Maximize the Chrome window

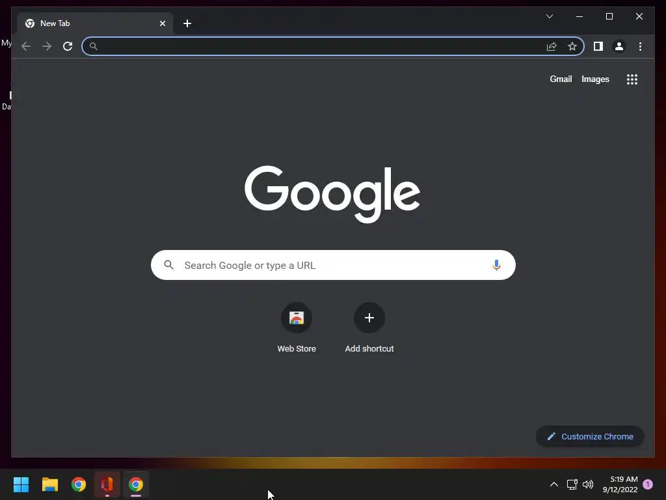609,16
